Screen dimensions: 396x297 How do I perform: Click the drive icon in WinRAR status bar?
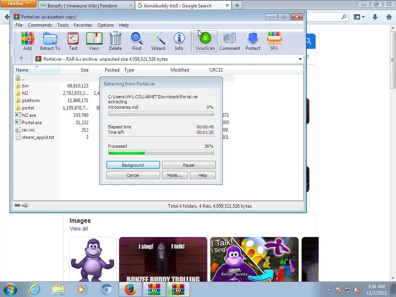click(x=17, y=205)
